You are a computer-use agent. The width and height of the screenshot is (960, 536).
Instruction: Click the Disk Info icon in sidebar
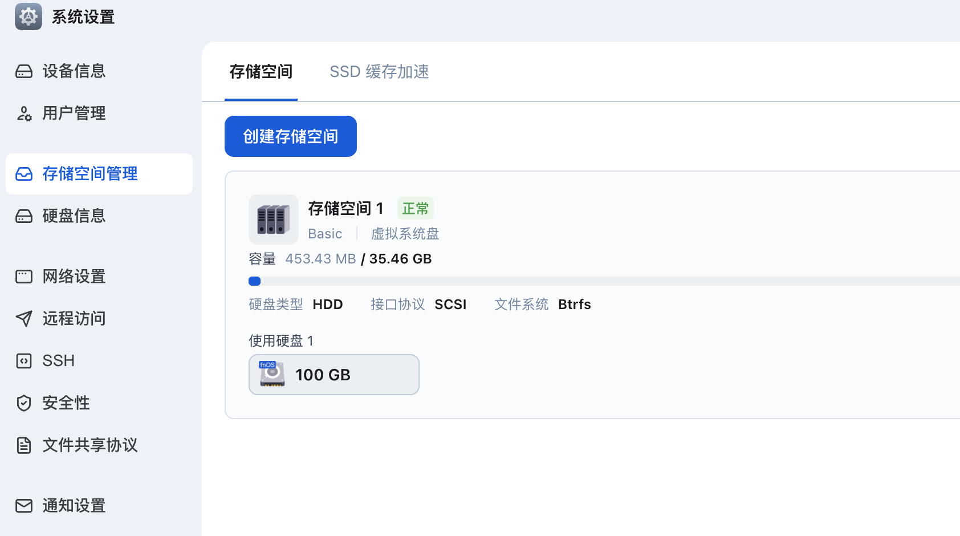coord(24,216)
